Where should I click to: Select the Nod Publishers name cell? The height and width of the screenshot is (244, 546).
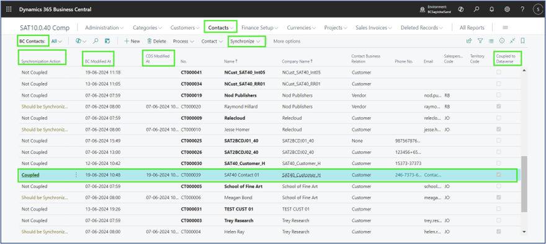pyautogui.click(x=241, y=95)
